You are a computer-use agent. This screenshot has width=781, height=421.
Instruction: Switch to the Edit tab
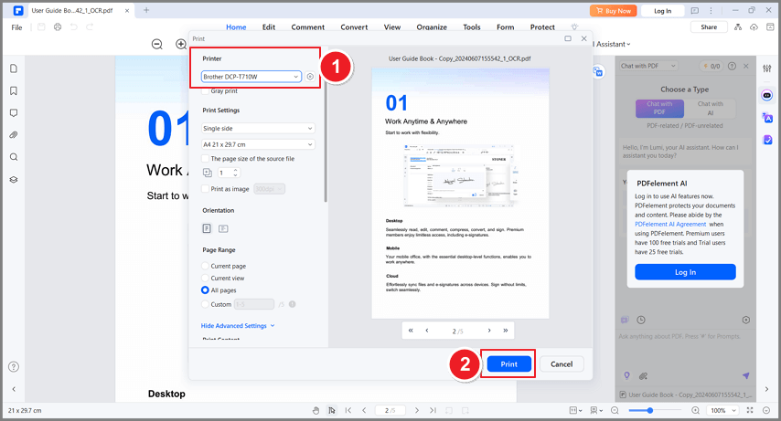(x=269, y=27)
